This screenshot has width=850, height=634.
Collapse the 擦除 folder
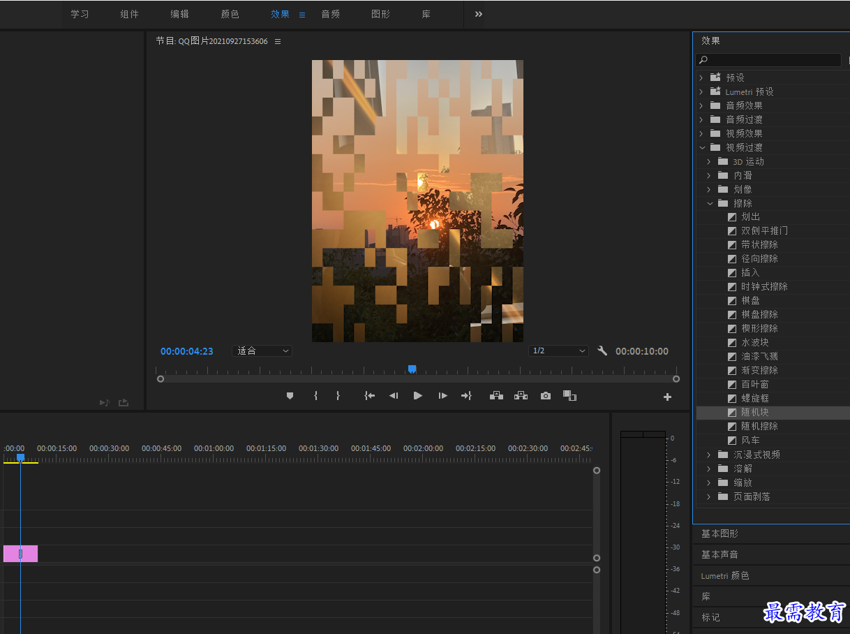click(x=710, y=203)
